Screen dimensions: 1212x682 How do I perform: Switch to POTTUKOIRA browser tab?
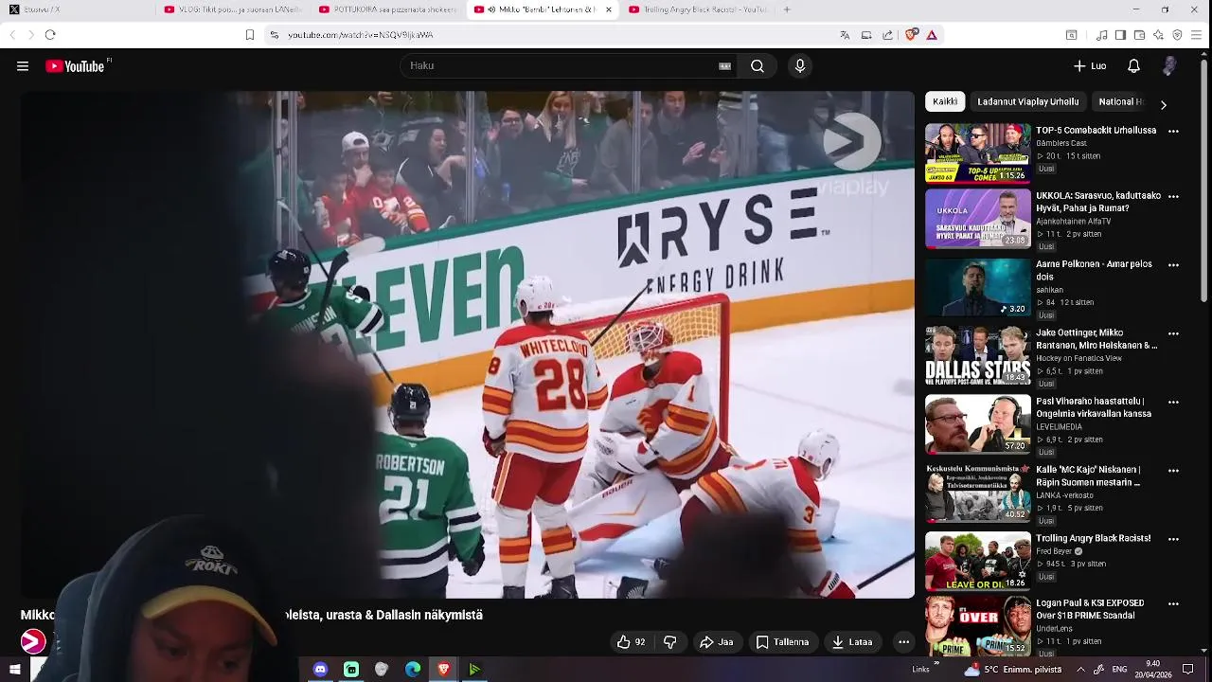point(386,9)
